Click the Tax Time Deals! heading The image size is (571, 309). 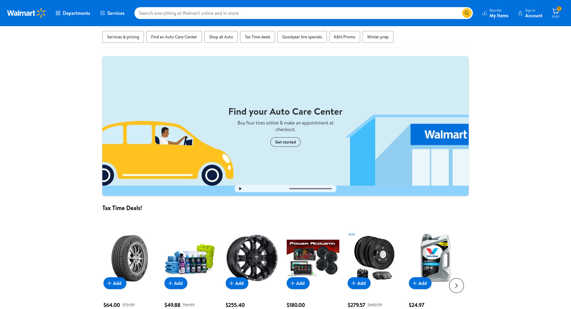coord(122,208)
